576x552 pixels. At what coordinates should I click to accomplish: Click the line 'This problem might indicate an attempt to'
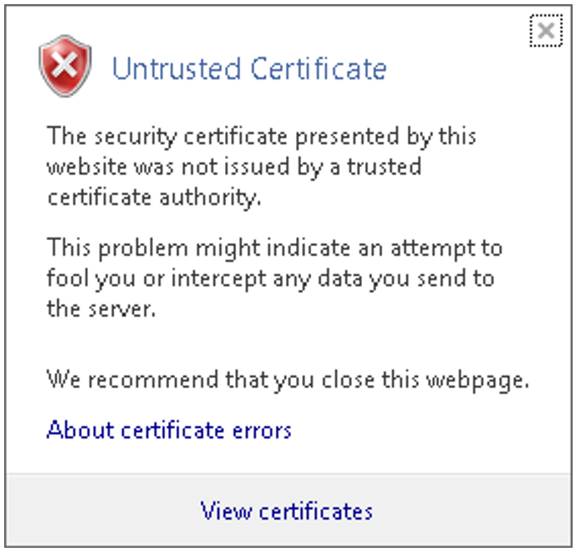274,249
